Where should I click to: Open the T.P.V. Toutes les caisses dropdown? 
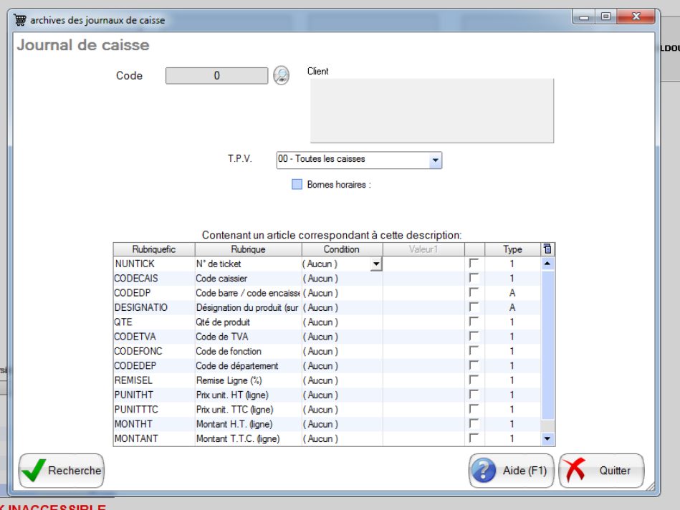click(435, 160)
